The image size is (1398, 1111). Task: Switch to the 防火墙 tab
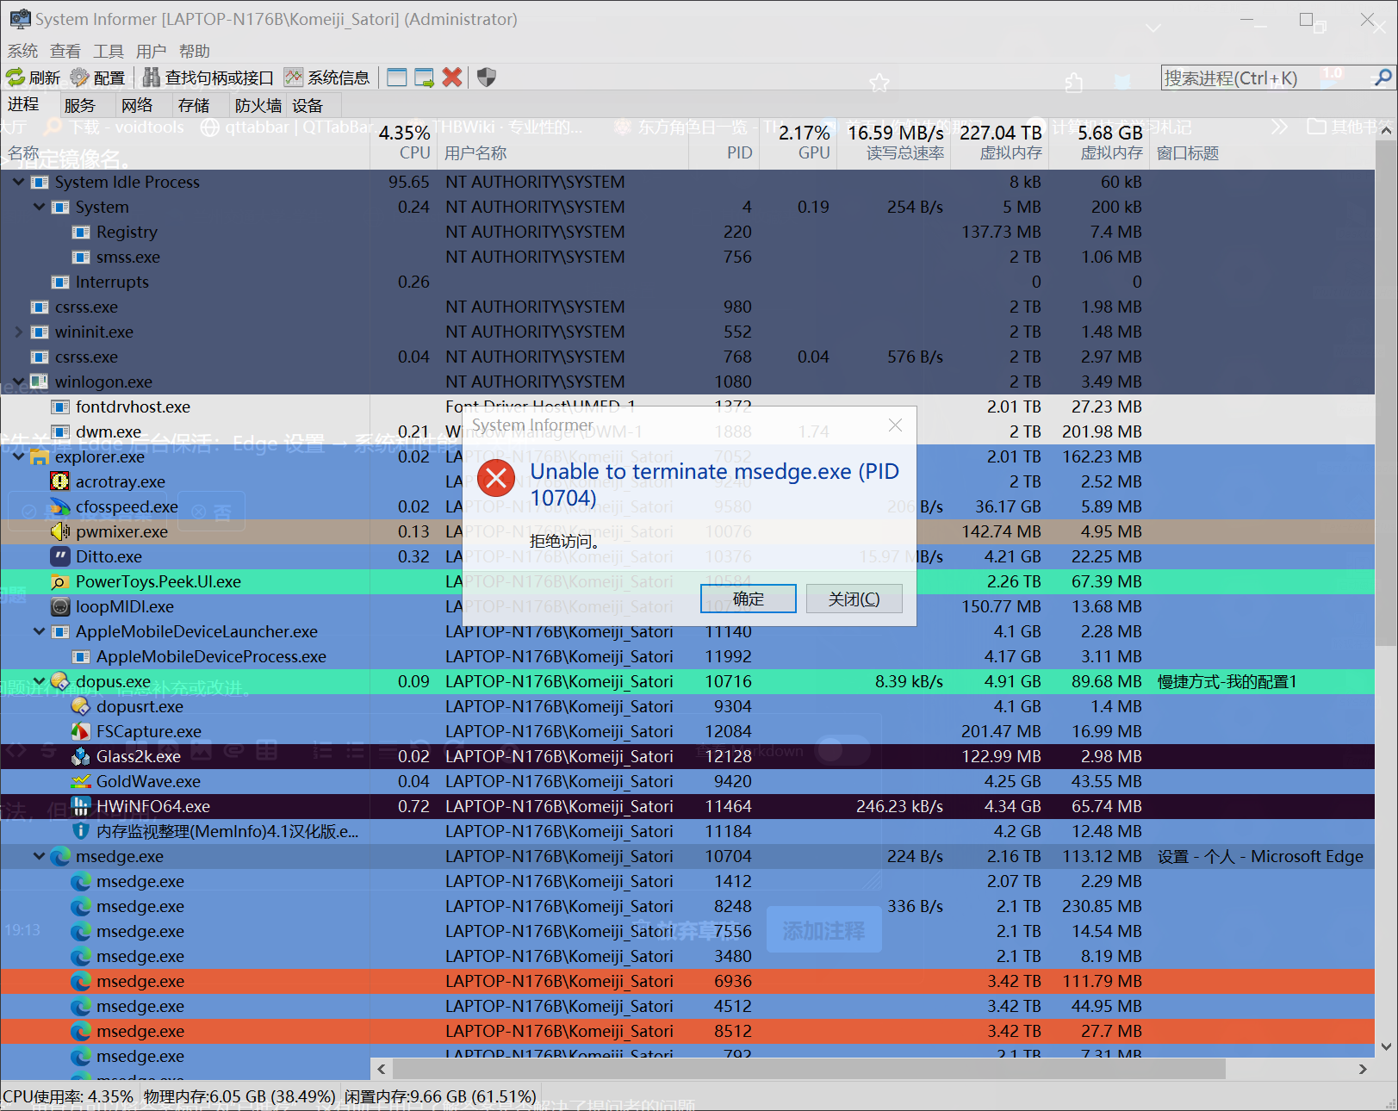point(258,105)
